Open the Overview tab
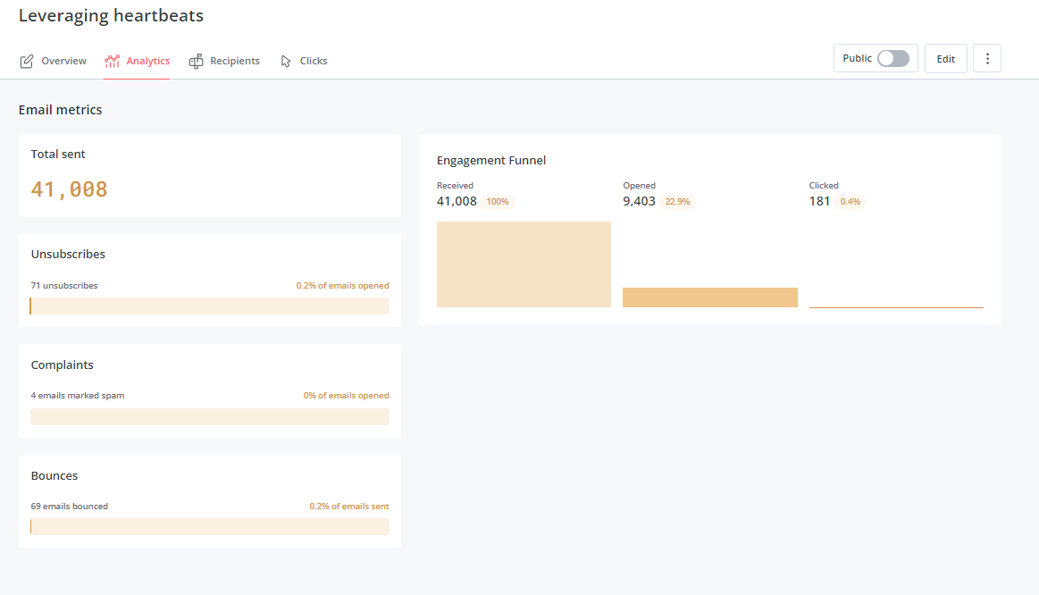Screen dimensions: 1039x595 [63, 61]
